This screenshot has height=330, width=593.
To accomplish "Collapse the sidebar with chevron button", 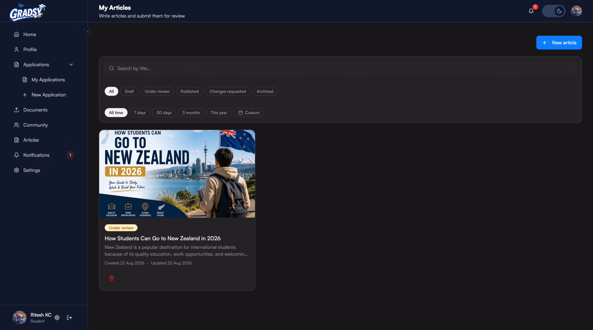I will [x=88, y=31].
